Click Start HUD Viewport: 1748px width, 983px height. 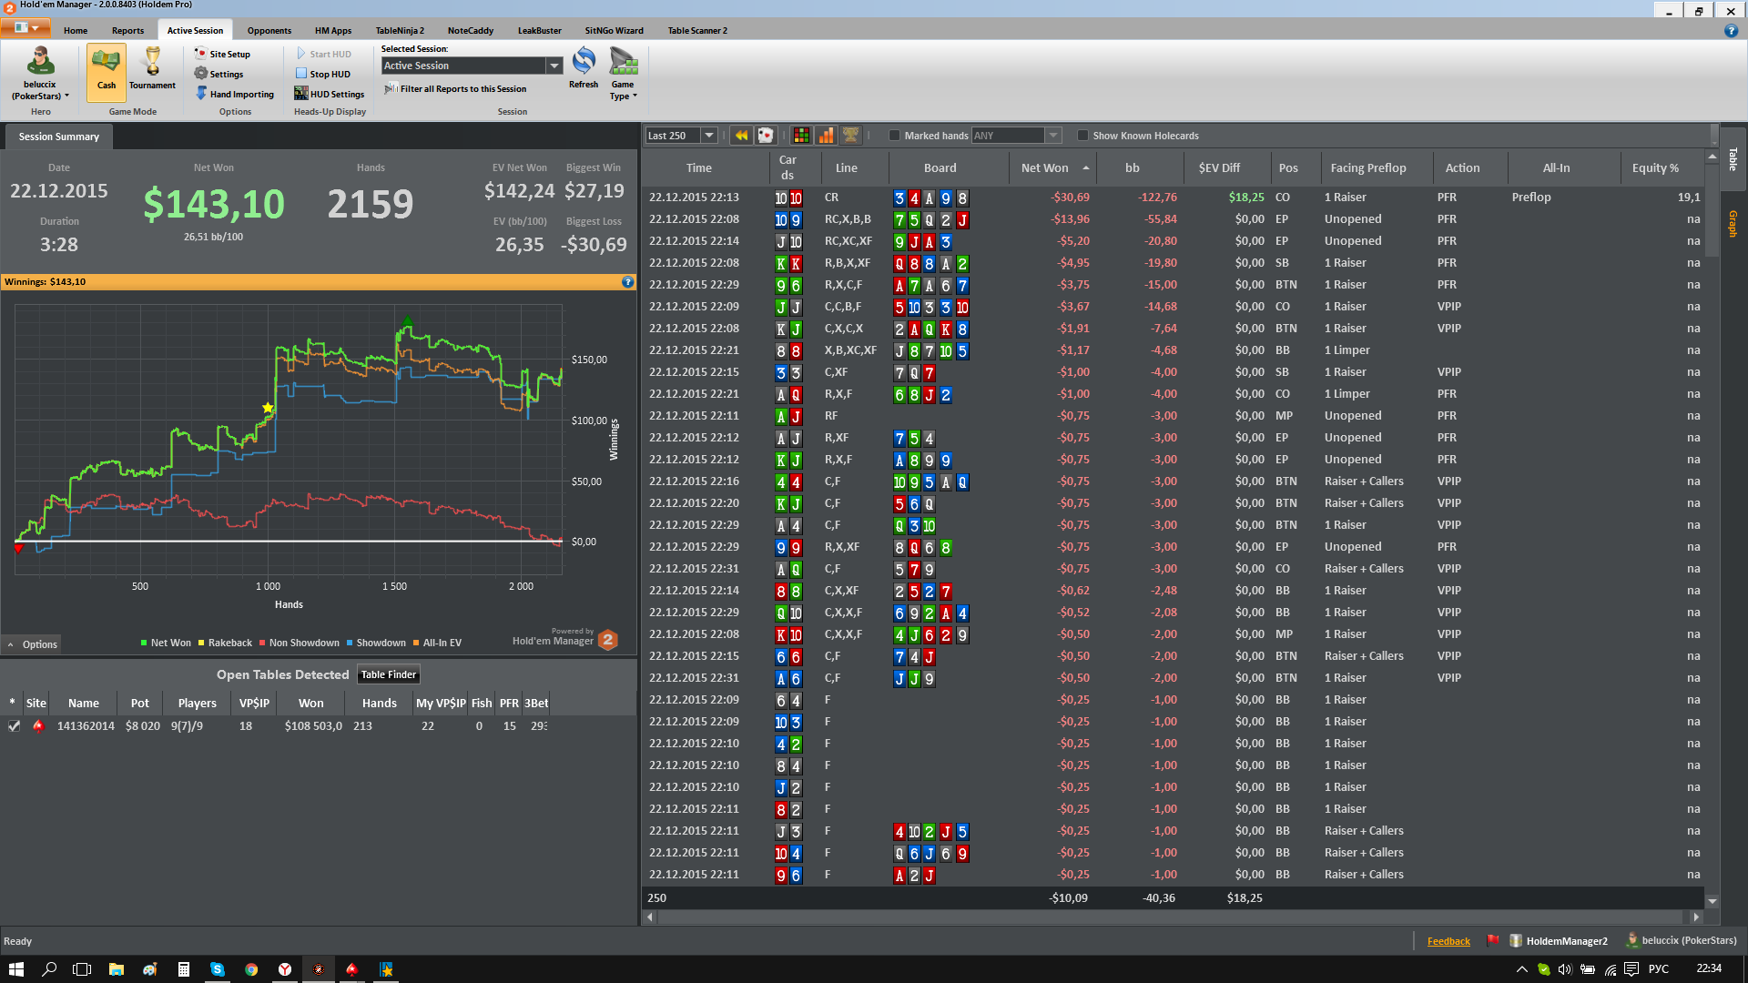click(323, 54)
